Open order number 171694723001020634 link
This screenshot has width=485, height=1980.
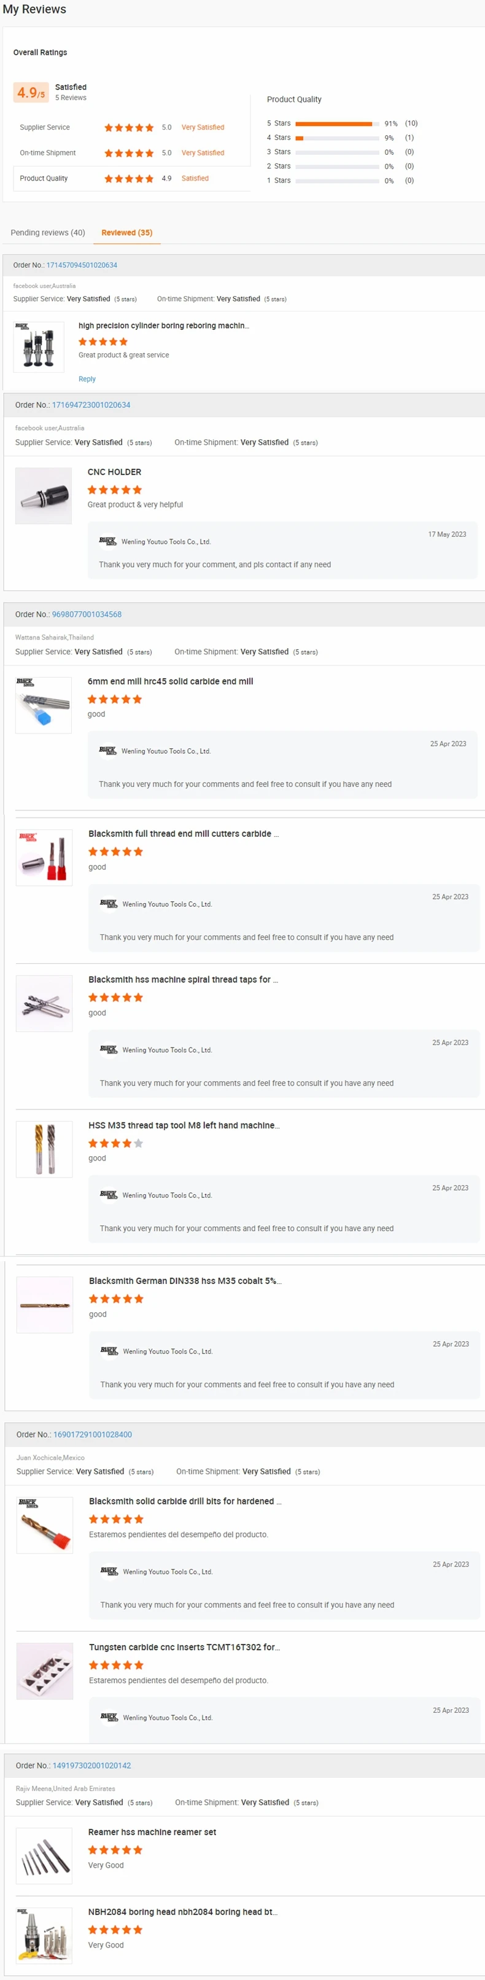coord(91,405)
